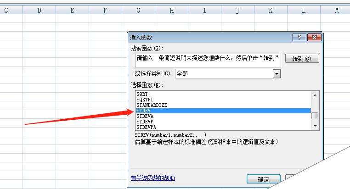The height and width of the screenshot is (189, 350).
Task: Select the highlighted STDEV function
Action: (x=223, y=111)
